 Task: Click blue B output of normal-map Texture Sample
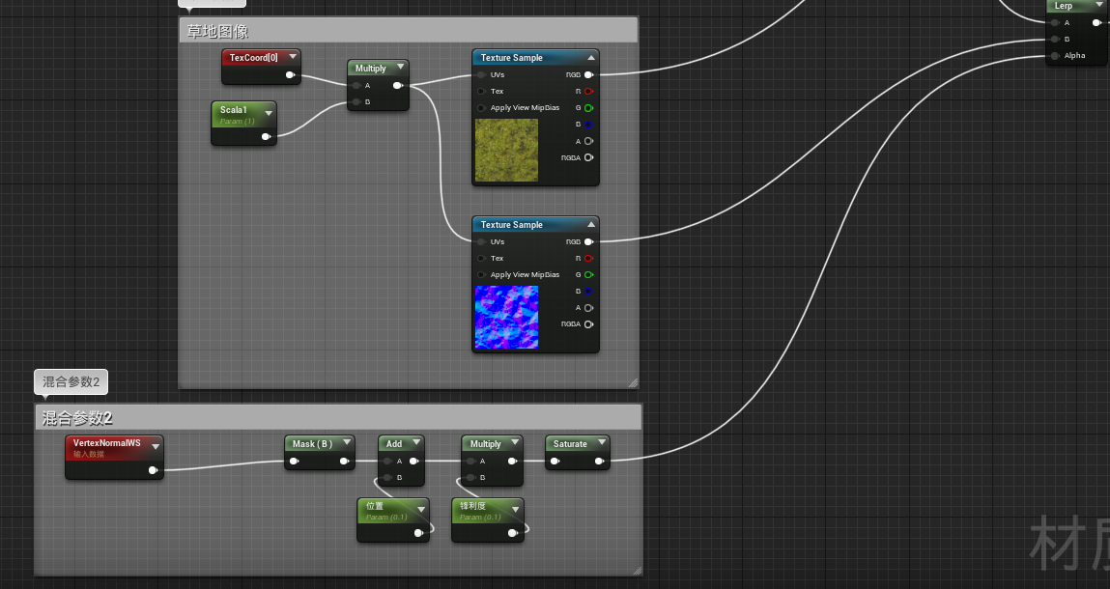pyautogui.click(x=589, y=291)
